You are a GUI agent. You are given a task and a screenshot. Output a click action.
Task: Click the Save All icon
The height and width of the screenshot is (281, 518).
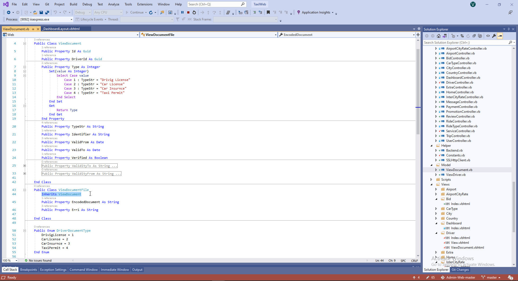[47, 12]
